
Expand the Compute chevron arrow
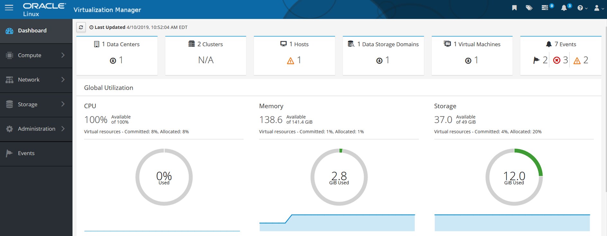coord(63,55)
